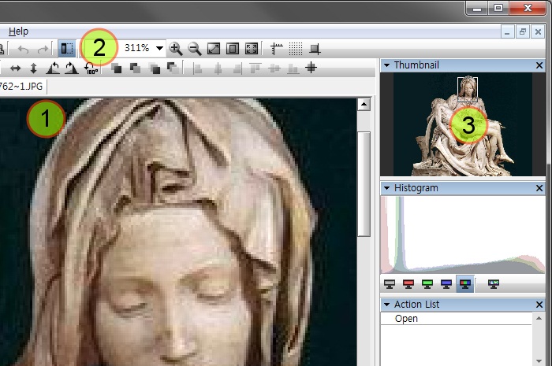Flip the image horizontally
This screenshot has width=552, height=366.
pyautogui.click(x=14, y=68)
